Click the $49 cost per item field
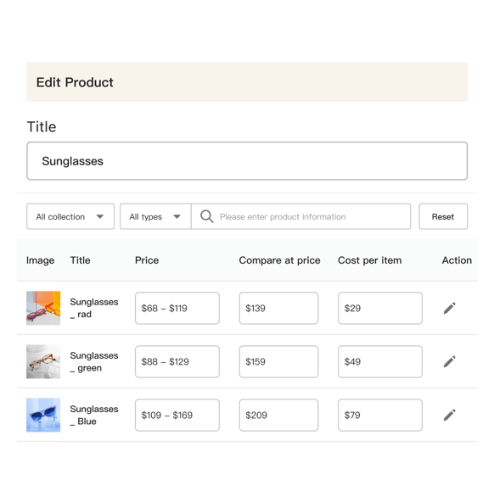The image size is (494, 491). point(380,361)
